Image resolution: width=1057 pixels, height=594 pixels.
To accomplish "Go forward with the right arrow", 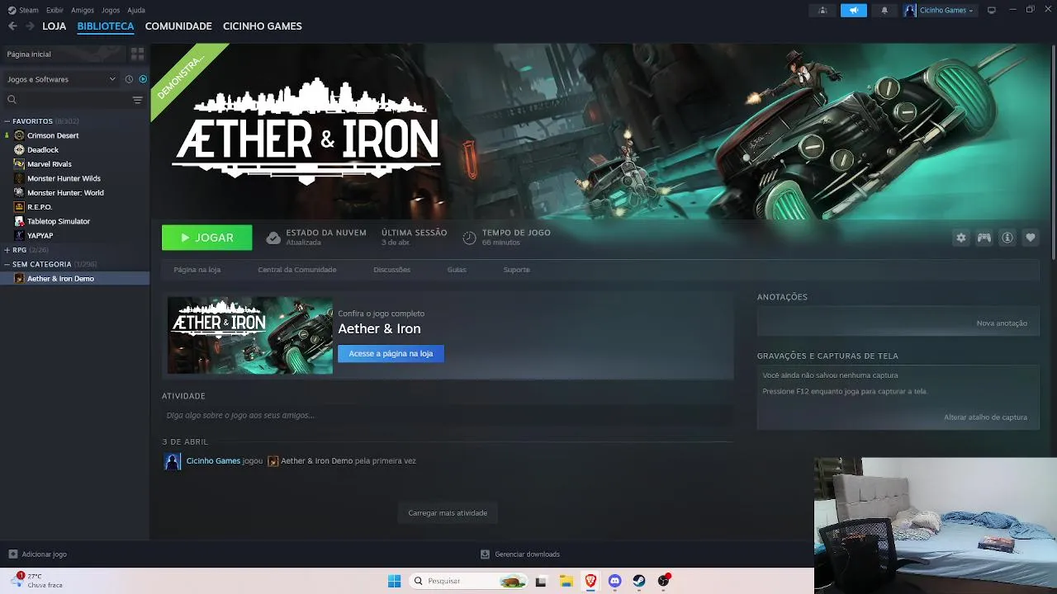I will pos(31,26).
